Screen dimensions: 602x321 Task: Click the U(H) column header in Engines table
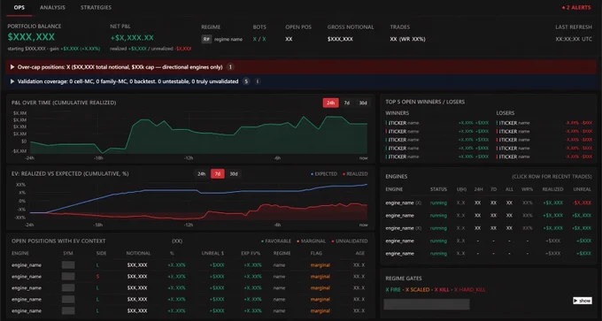(x=461, y=189)
